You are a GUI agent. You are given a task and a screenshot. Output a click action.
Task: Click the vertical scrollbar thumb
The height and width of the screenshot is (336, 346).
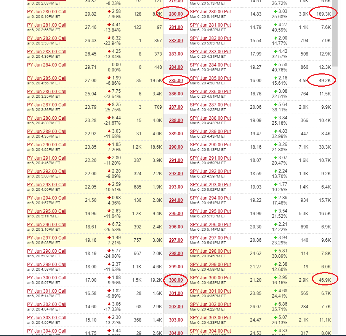coord(335,33)
